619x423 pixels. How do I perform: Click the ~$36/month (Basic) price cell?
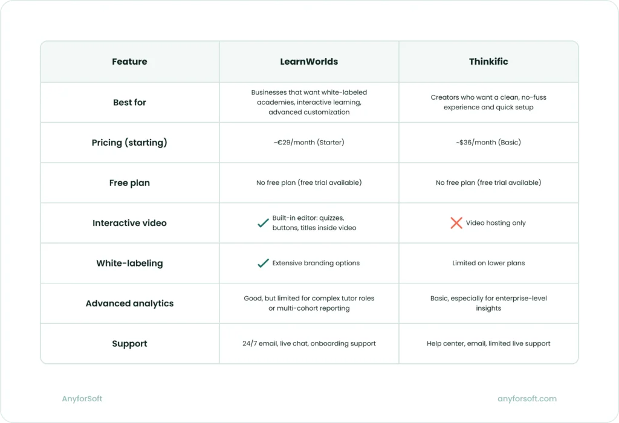[488, 143]
